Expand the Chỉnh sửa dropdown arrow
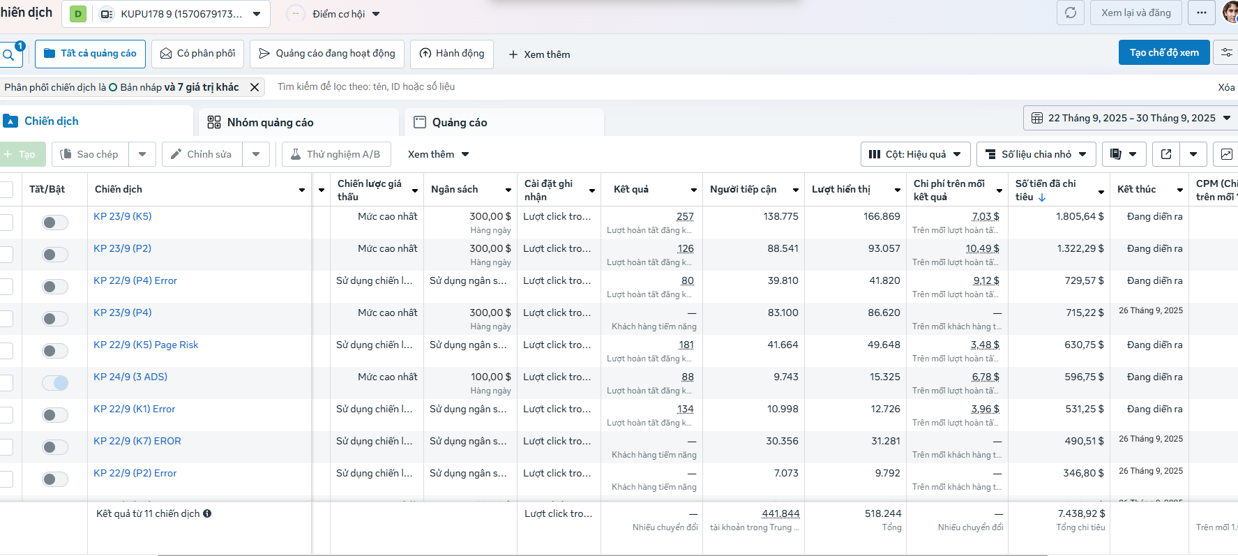Viewport: 1238px width, 556px height. (x=256, y=154)
